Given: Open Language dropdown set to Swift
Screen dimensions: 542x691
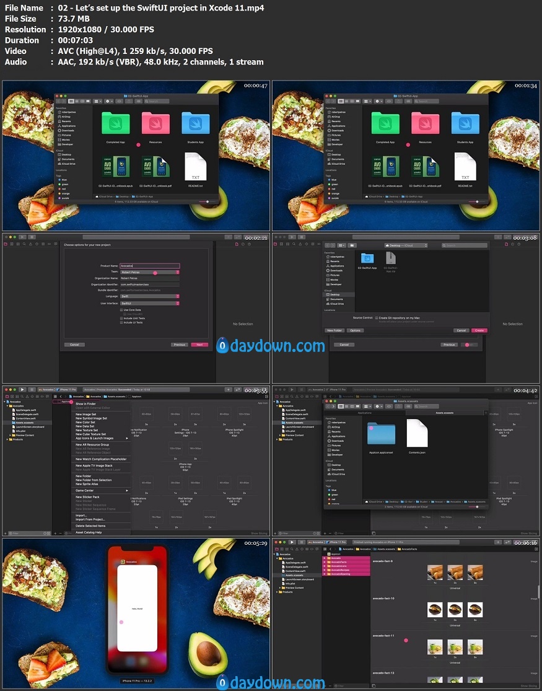Looking at the screenshot, I should [x=150, y=297].
